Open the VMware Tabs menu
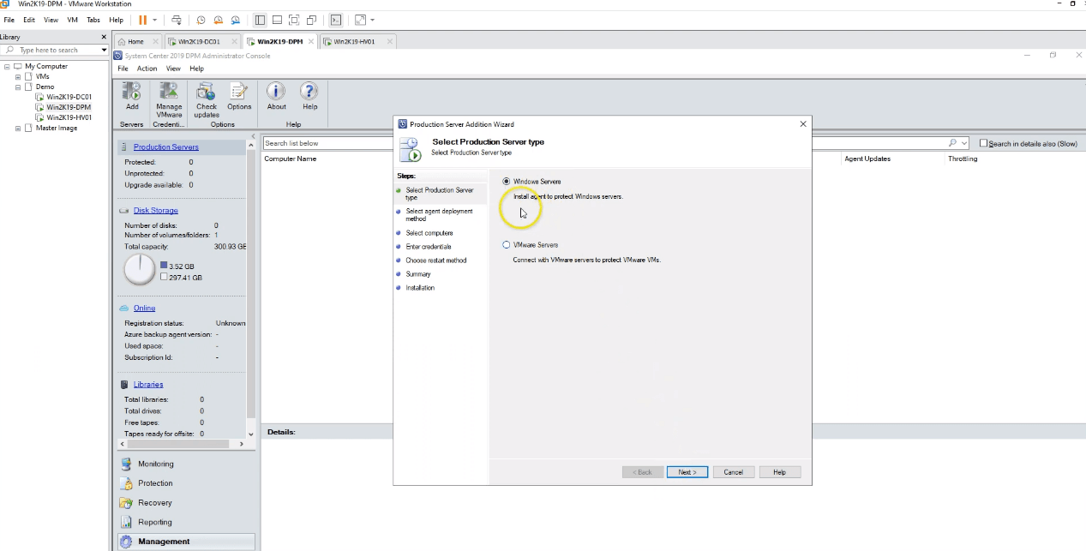Image resolution: width=1086 pixels, height=551 pixels. click(93, 20)
